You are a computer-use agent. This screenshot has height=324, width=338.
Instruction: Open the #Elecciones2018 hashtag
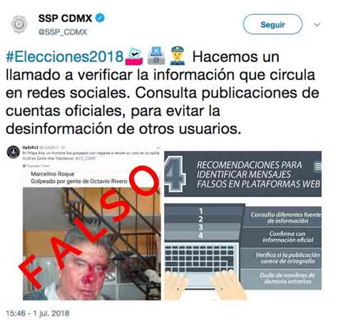click(65, 57)
